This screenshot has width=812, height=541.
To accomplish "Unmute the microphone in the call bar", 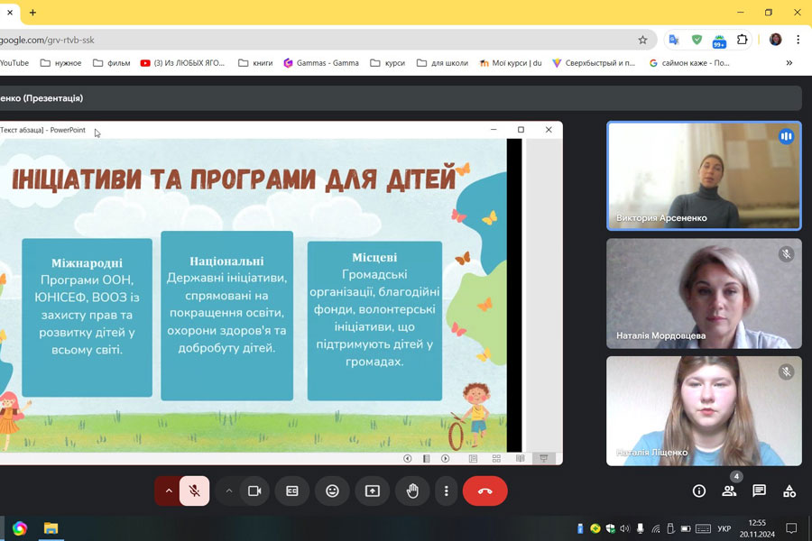I will pyautogui.click(x=194, y=491).
